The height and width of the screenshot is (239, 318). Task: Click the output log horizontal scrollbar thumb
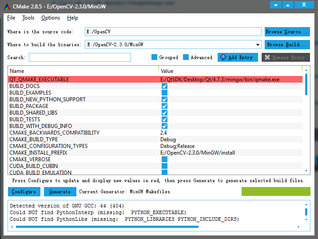click(107, 227)
